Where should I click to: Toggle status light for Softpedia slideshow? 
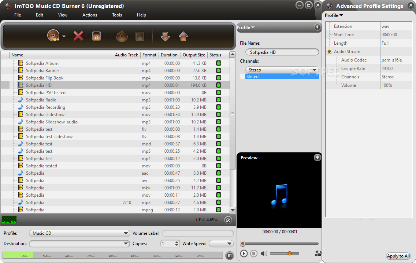tap(219, 114)
